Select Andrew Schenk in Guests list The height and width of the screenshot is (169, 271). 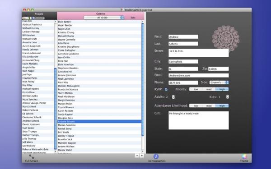point(99,122)
